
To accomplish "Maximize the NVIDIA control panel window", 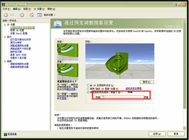I will (x=179, y=5).
